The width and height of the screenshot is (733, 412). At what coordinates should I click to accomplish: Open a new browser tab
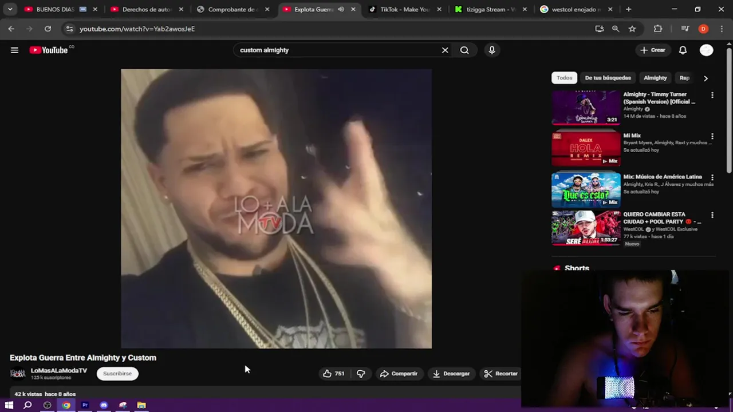tap(628, 9)
